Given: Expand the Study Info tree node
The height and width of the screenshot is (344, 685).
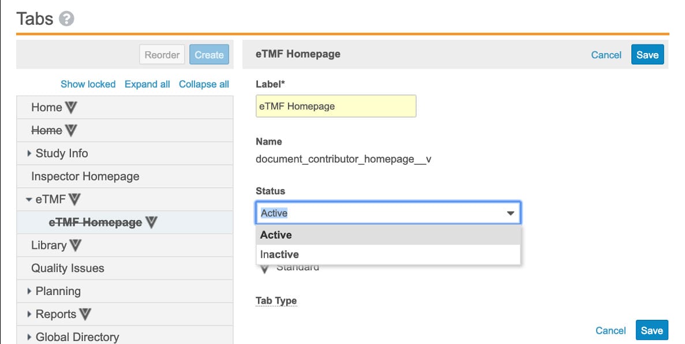Looking at the screenshot, I should point(29,153).
